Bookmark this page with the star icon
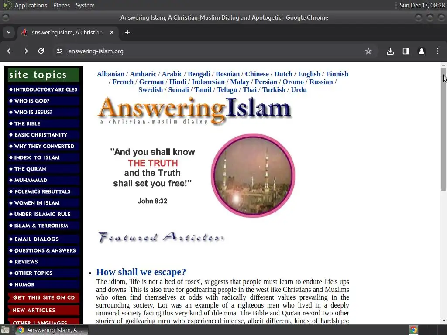 coord(368,51)
